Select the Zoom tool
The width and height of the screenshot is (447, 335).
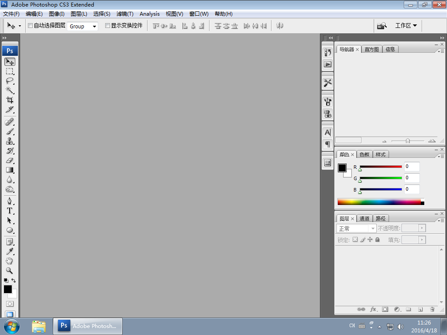point(10,270)
